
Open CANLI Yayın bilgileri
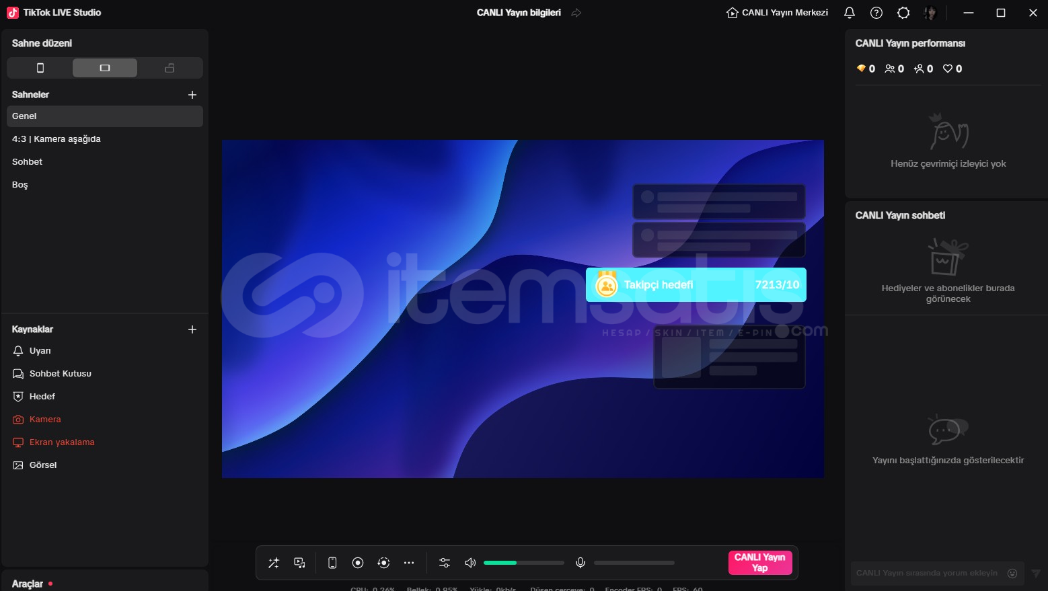coord(519,13)
